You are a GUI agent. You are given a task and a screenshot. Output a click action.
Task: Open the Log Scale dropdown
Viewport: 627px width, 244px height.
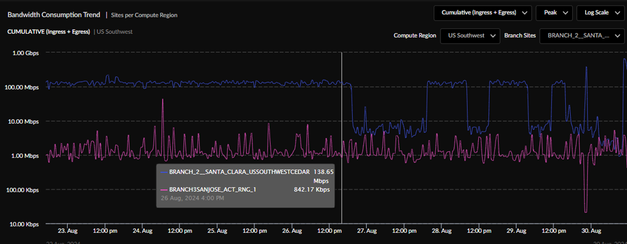pos(601,13)
